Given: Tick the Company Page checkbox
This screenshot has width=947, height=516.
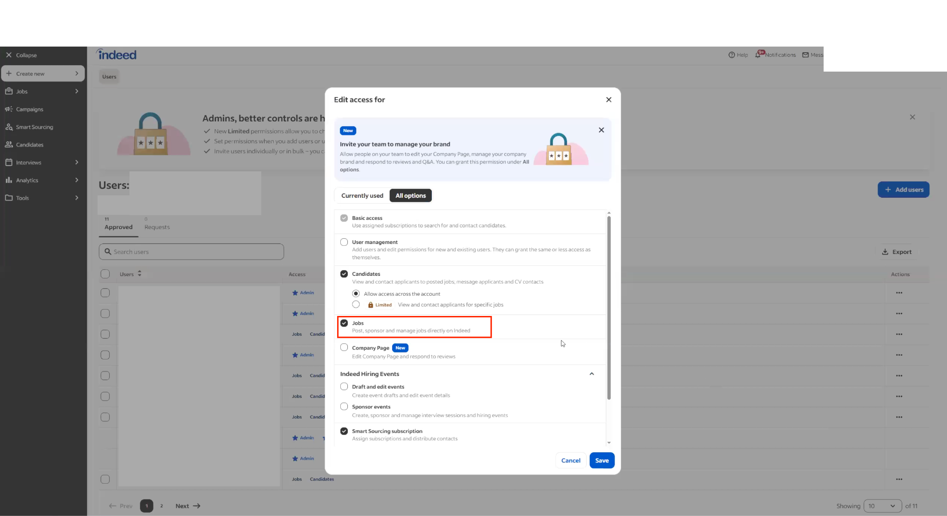Looking at the screenshot, I should click(x=344, y=347).
